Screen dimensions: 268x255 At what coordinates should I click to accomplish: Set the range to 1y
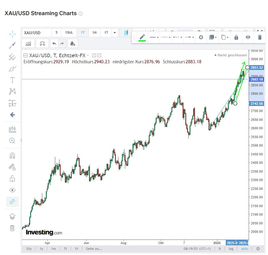pos(41,249)
